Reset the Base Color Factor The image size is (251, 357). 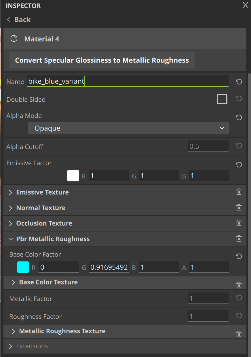click(239, 256)
